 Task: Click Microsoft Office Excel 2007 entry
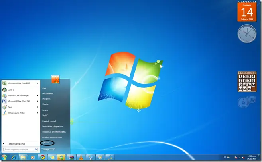click(19, 83)
